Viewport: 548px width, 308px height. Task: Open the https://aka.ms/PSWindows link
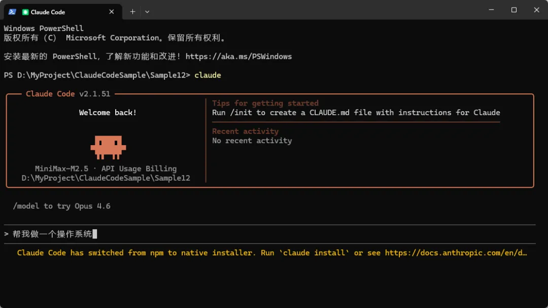(x=238, y=57)
